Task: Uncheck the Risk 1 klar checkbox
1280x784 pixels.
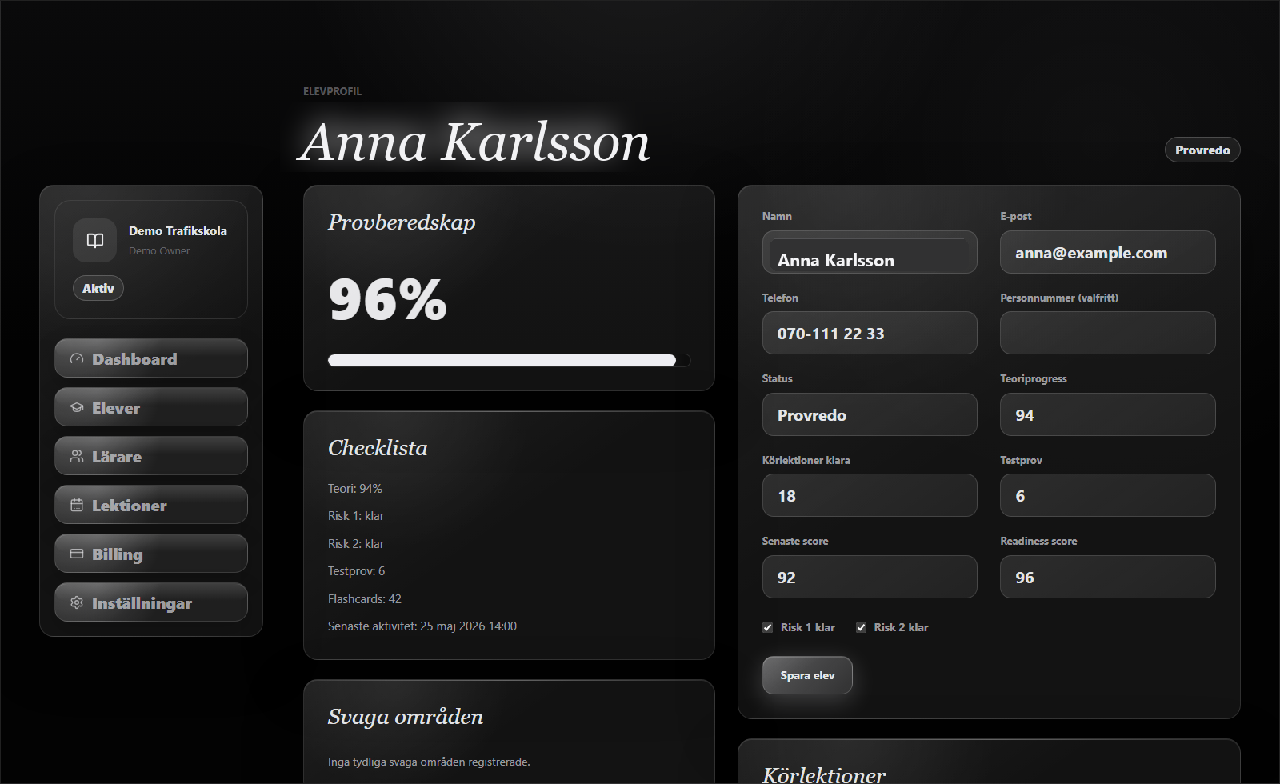Action: tap(767, 628)
